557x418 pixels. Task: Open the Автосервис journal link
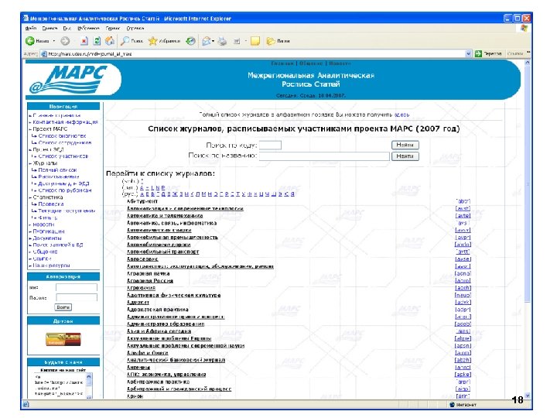(x=142, y=259)
